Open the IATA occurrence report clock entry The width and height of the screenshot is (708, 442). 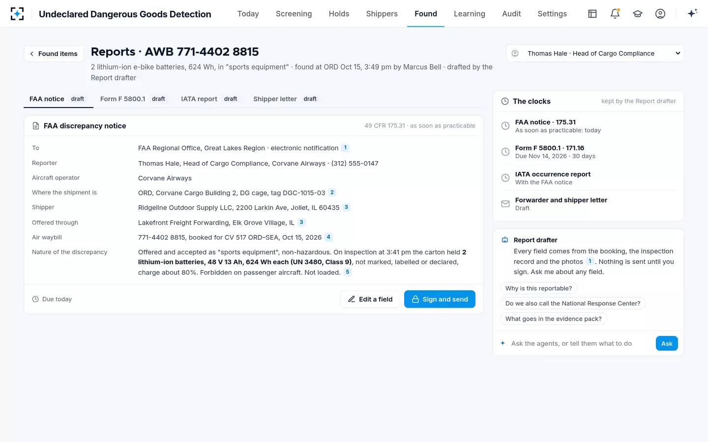589,178
